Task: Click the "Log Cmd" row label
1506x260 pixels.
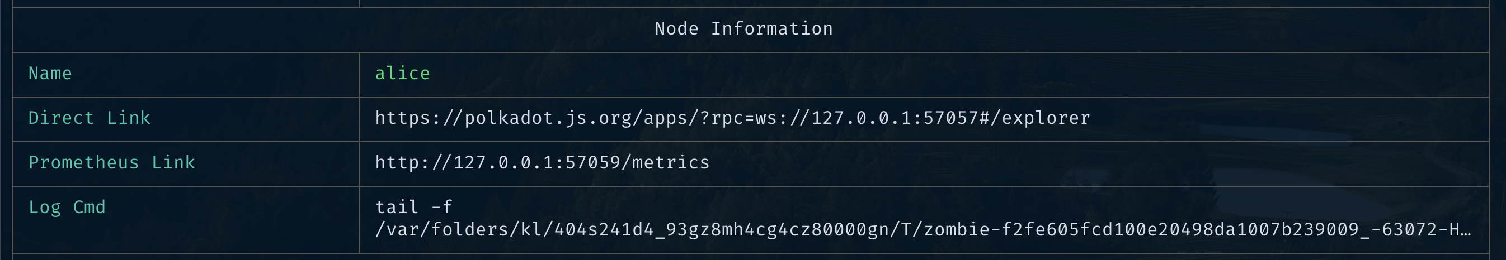Action: [x=67, y=208]
